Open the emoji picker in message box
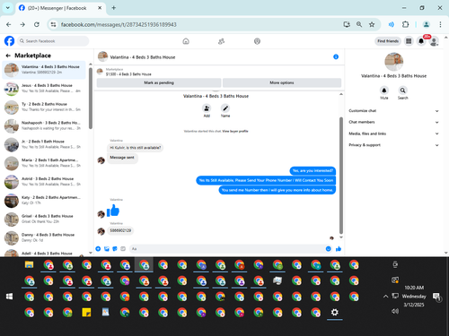Image resolution: width=449 pixels, height=336 pixels. 329,249
